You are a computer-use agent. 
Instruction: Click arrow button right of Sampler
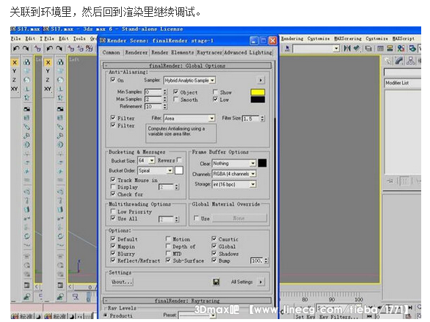click(260, 80)
